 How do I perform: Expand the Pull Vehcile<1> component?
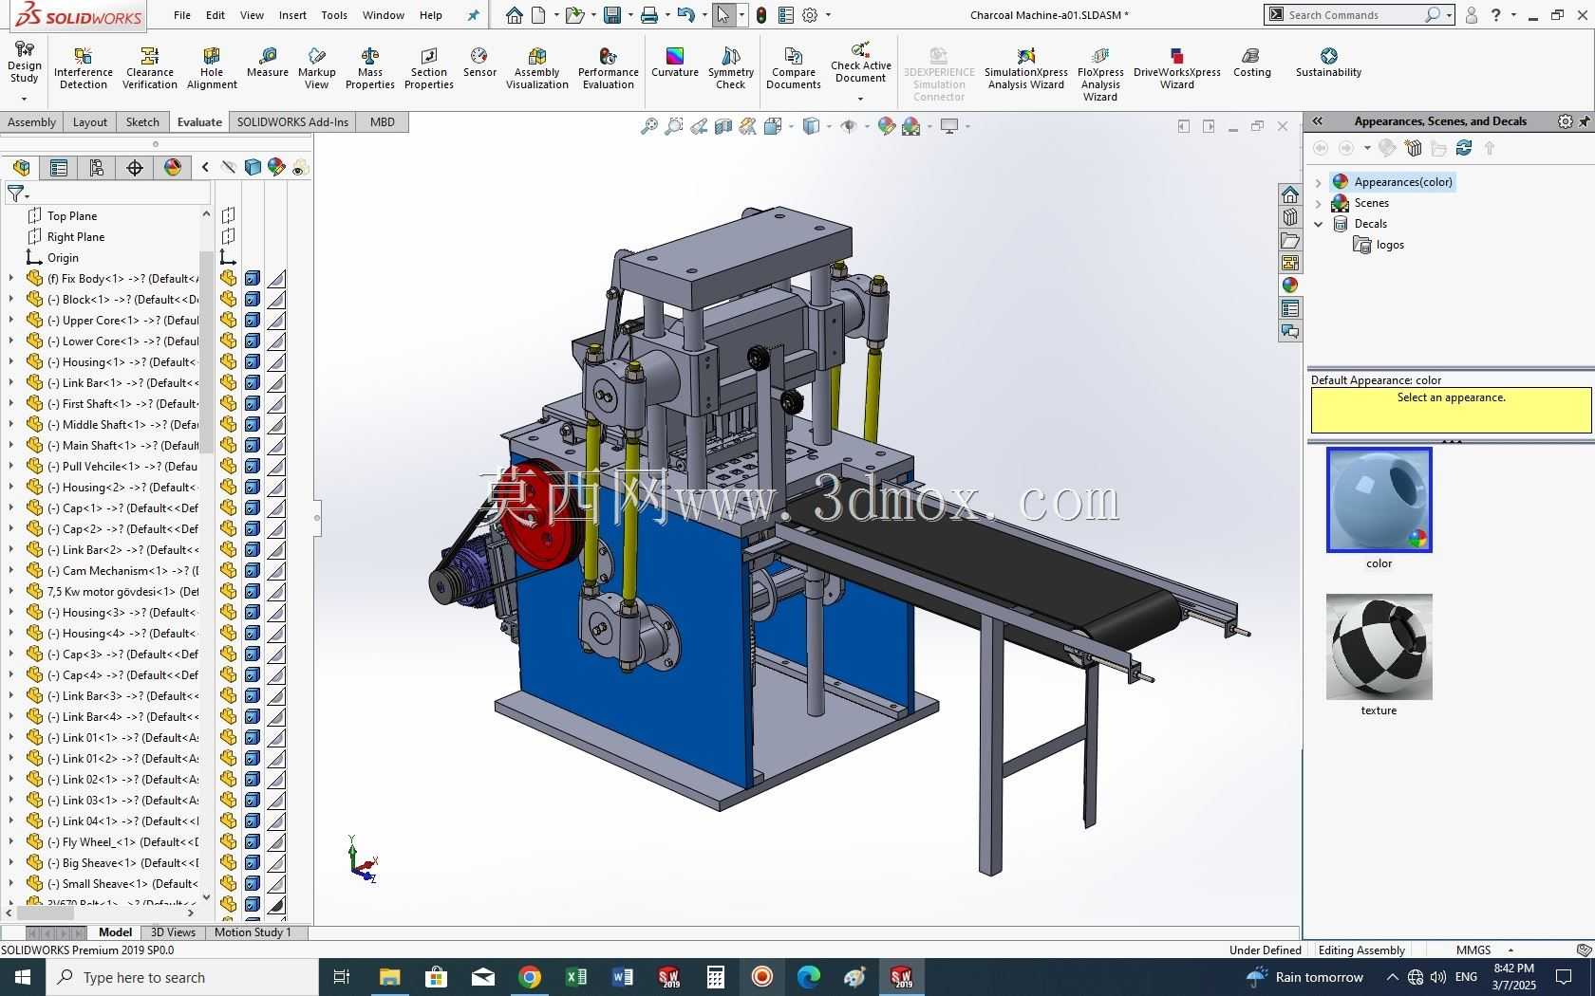pyautogui.click(x=11, y=467)
